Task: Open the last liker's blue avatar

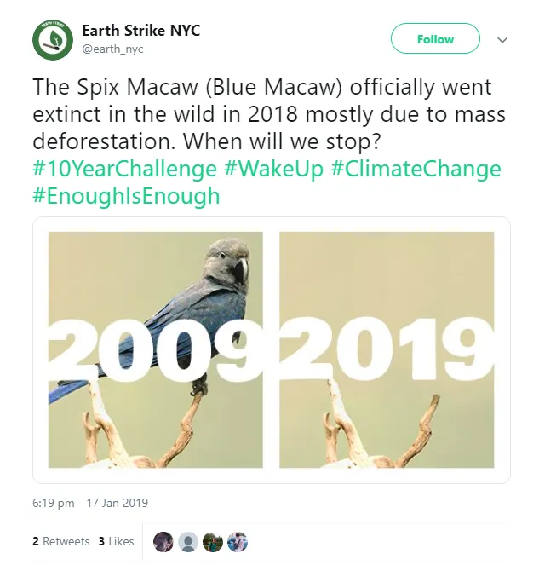Action: click(238, 542)
